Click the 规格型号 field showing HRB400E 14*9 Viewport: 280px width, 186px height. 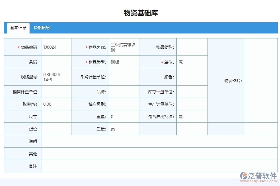pos(56,77)
